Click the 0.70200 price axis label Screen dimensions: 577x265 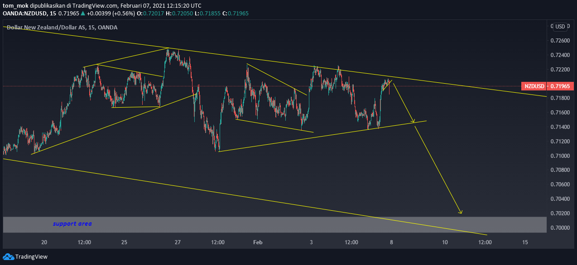coord(560,213)
